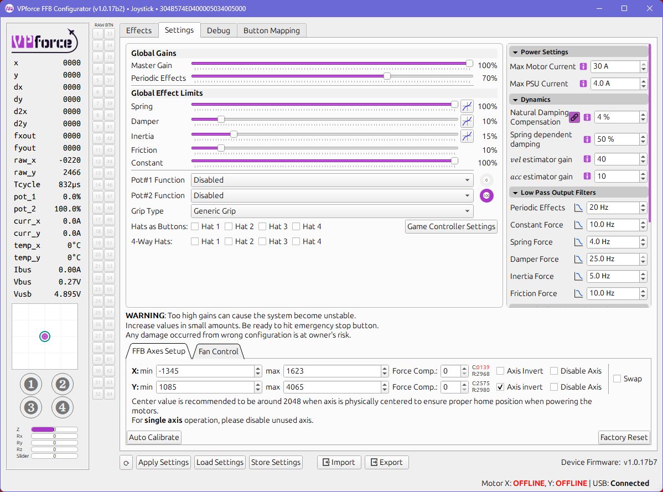The height and width of the screenshot is (492, 663).
Task: Click the Natural Damping Compensation info icon
Action: [587, 117]
